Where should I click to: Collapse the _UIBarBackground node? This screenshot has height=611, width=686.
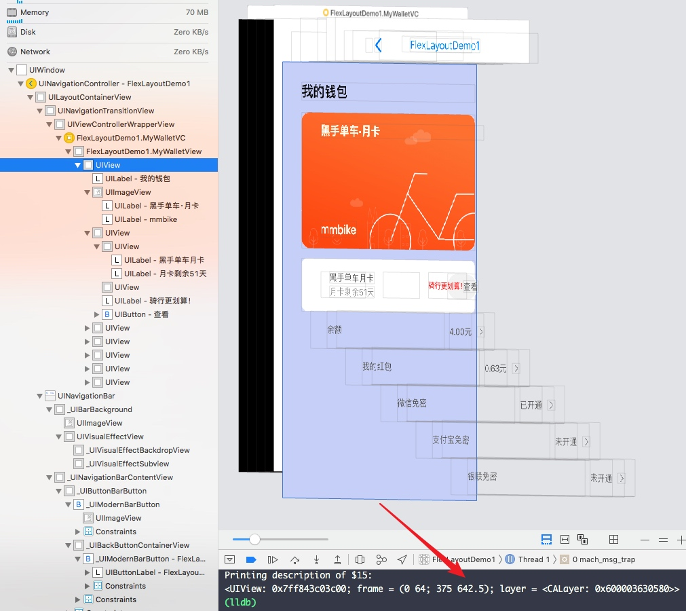point(50,409)
